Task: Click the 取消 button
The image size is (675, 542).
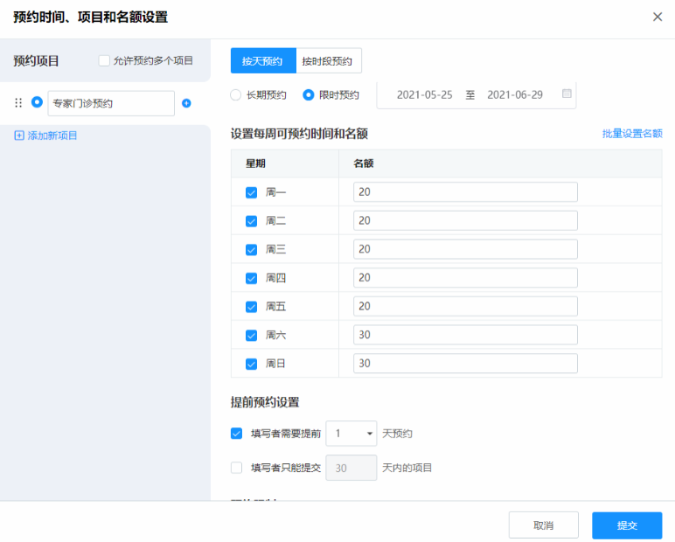Action: pyautogui.click(x=543, y=525)
